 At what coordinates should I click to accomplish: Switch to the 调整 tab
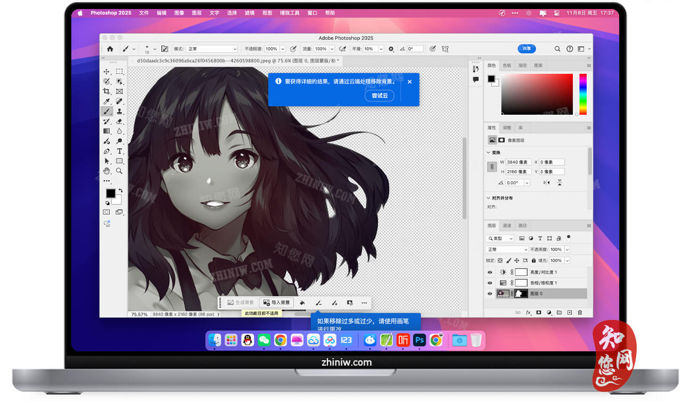(x=507, y=128)
